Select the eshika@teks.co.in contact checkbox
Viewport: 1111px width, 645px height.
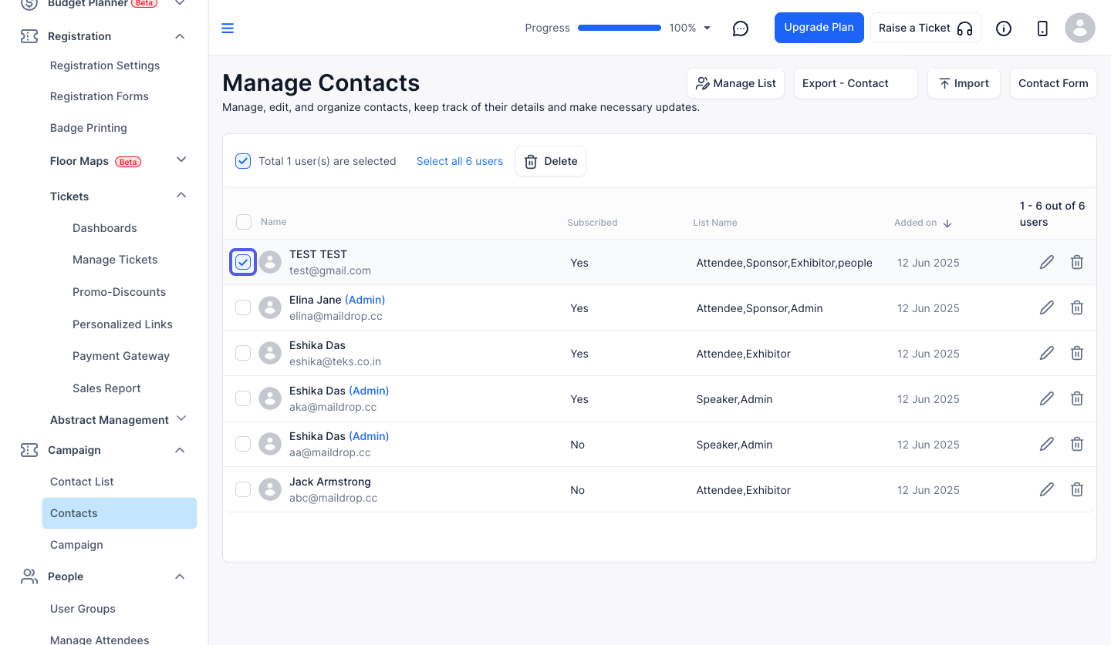pos(243,354)
